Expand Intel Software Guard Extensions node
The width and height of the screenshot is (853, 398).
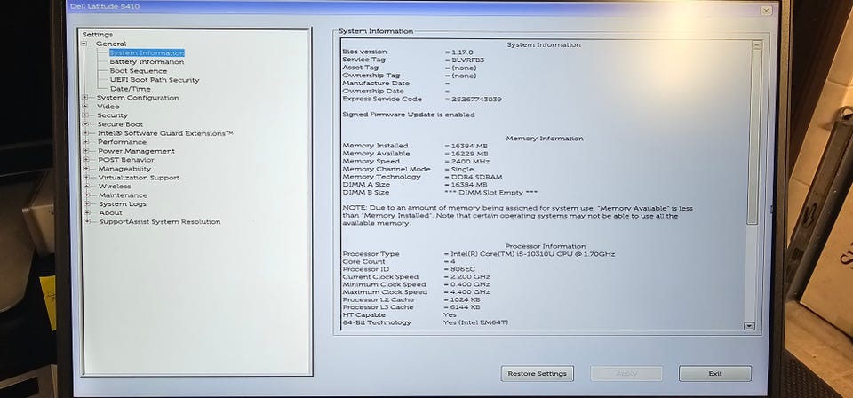86,133
